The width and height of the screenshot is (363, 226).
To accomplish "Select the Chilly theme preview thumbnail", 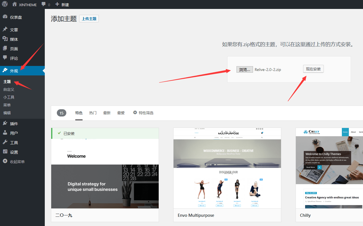I will point(329,168).
